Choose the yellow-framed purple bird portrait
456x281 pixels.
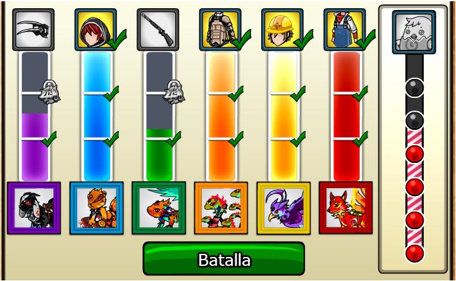pyautogui.click(x=283, y=208)
